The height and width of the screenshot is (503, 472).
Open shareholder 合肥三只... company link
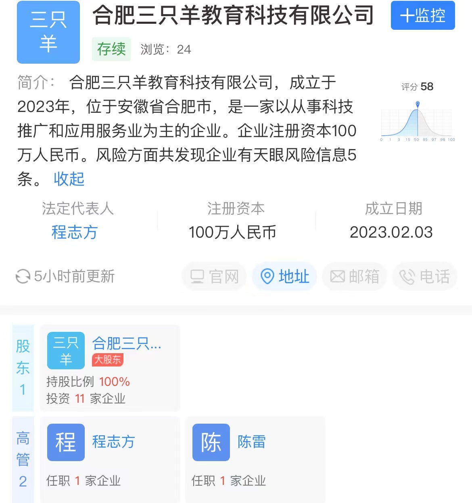127,344
